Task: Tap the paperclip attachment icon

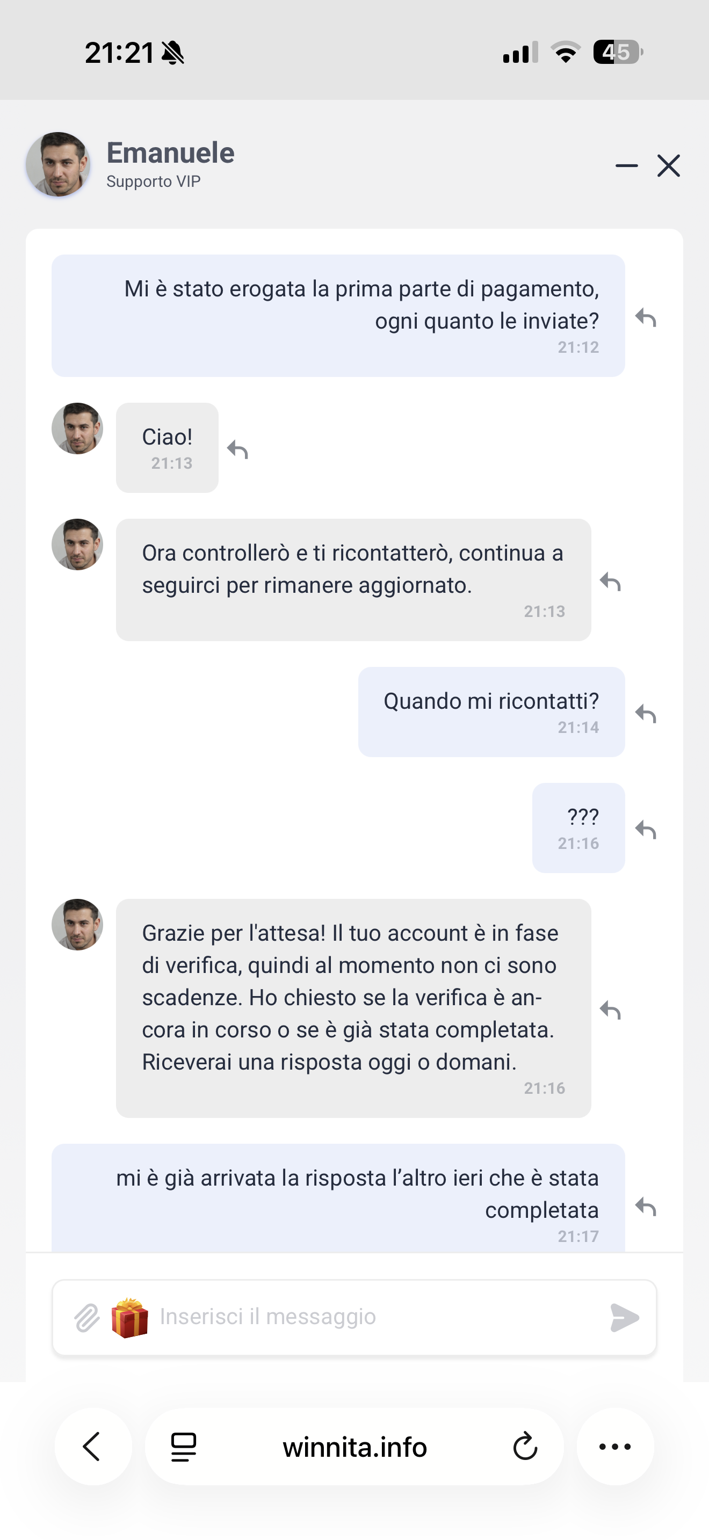Action: [87, 1318]
